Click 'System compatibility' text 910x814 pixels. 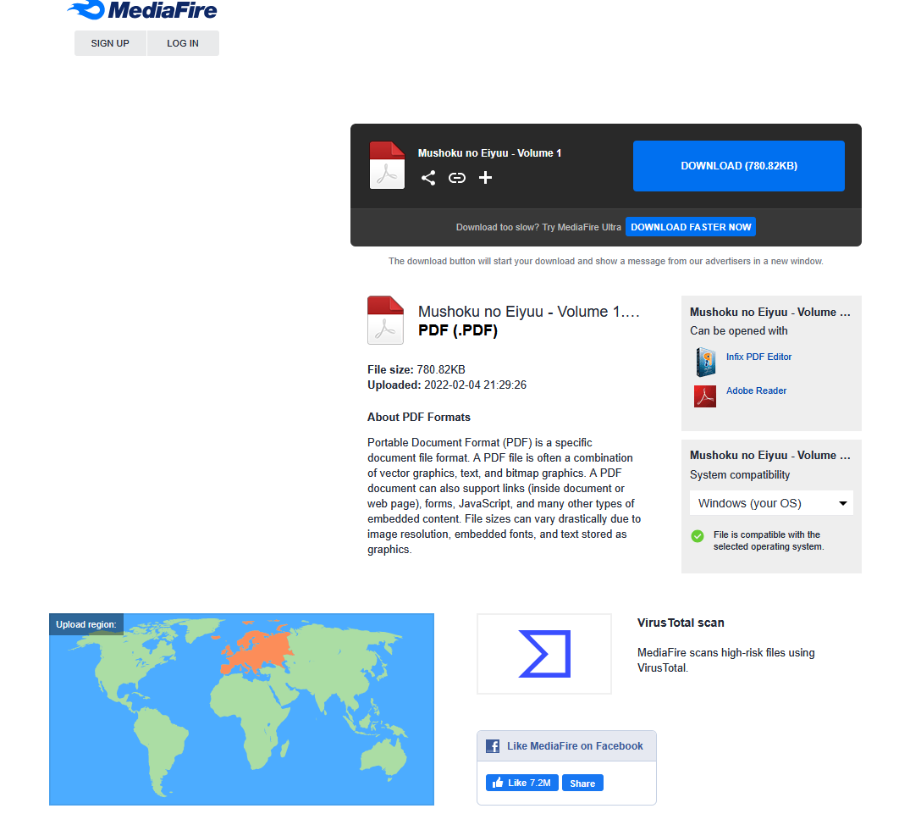click(740, 475)
